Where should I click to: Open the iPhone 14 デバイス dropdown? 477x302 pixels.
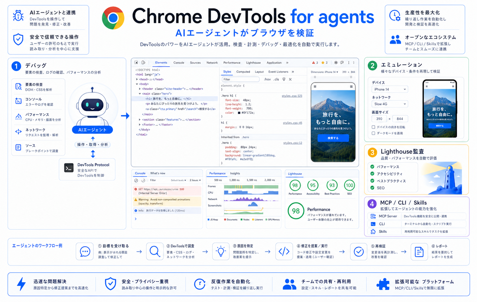390,89
